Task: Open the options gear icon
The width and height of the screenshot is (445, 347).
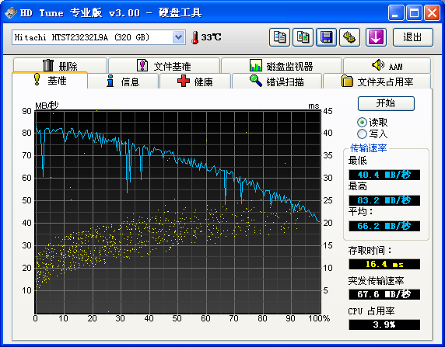Action: pyautogui.click(x=349, y=37)
